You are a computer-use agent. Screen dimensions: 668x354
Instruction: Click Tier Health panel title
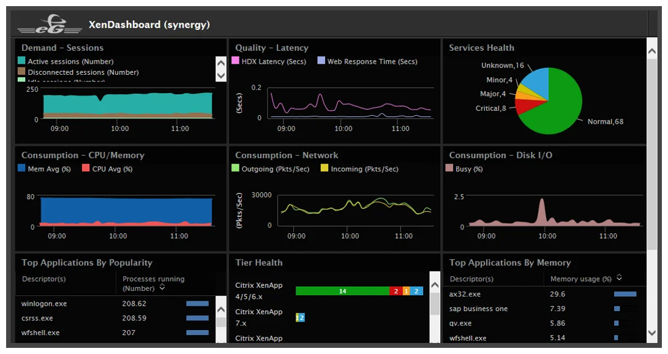(x=259, y=262)
